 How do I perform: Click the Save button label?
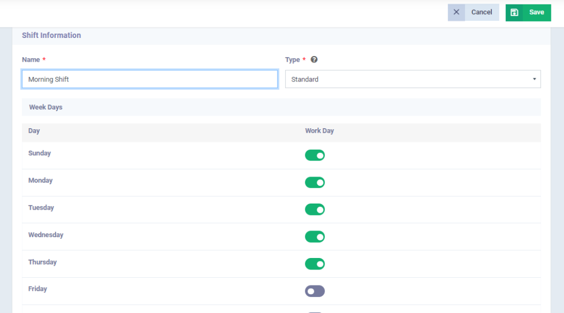pyautogui.click(x=536, y=12)
